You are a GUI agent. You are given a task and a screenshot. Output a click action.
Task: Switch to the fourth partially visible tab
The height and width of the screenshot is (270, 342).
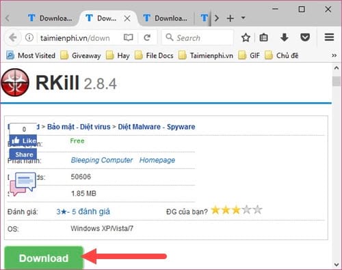tap(204, 18)
